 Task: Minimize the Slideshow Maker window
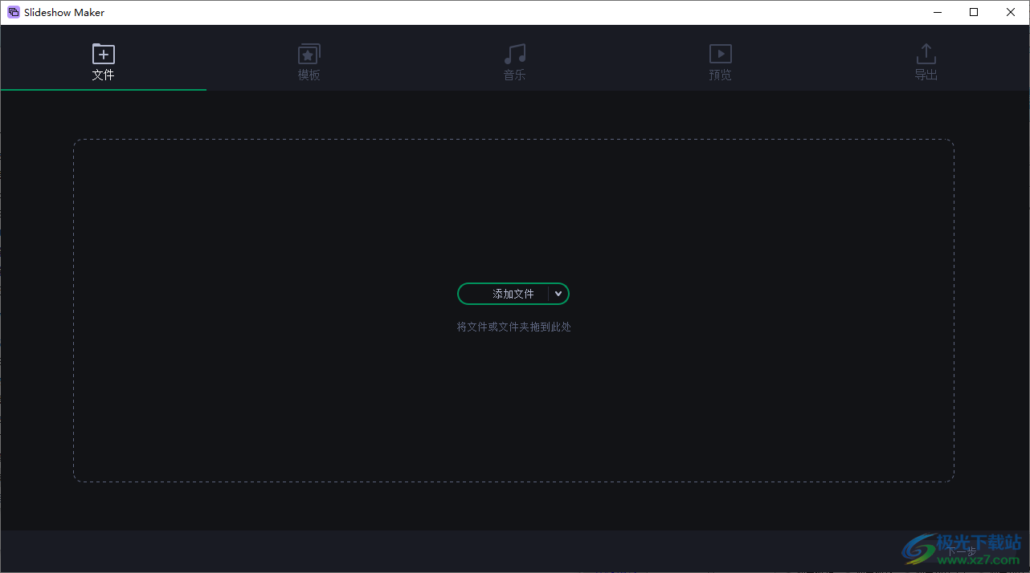point(937,12)
